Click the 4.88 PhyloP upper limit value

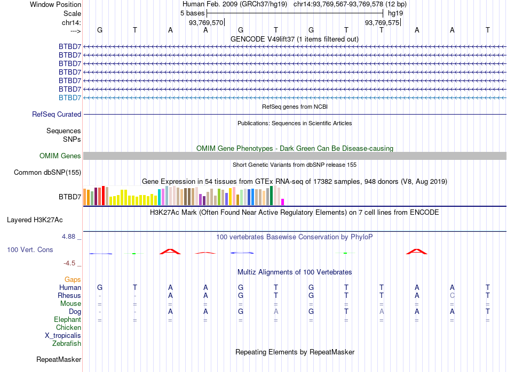coord(68,237)
